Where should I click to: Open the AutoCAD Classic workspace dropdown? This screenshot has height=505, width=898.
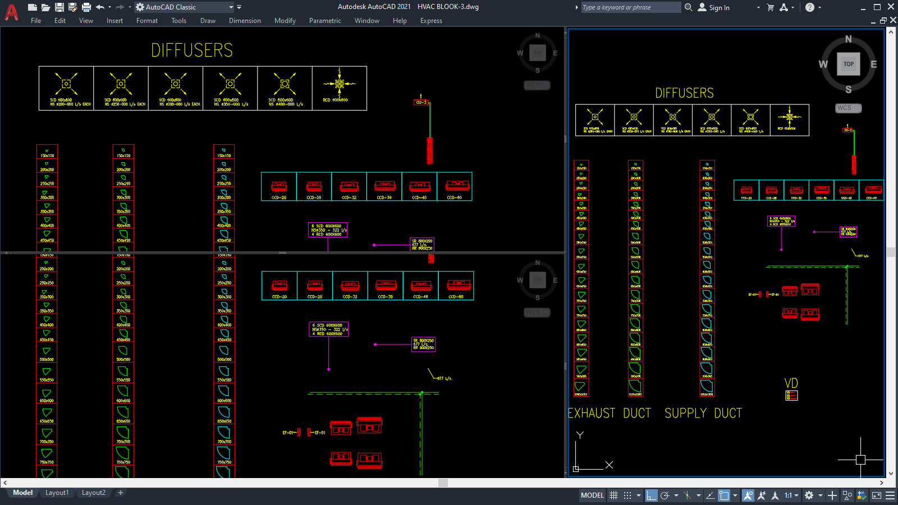(x=230, y=7)
